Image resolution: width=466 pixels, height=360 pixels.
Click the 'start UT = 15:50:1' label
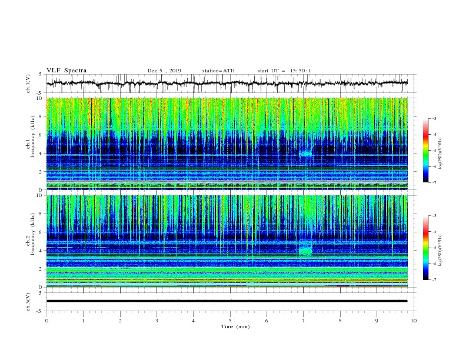tap(284, 71)
